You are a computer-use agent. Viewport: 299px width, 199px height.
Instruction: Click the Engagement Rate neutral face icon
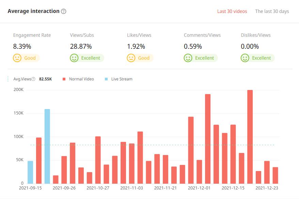[17, 58]
